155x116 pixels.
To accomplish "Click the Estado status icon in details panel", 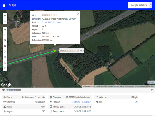I will point(4,97).
